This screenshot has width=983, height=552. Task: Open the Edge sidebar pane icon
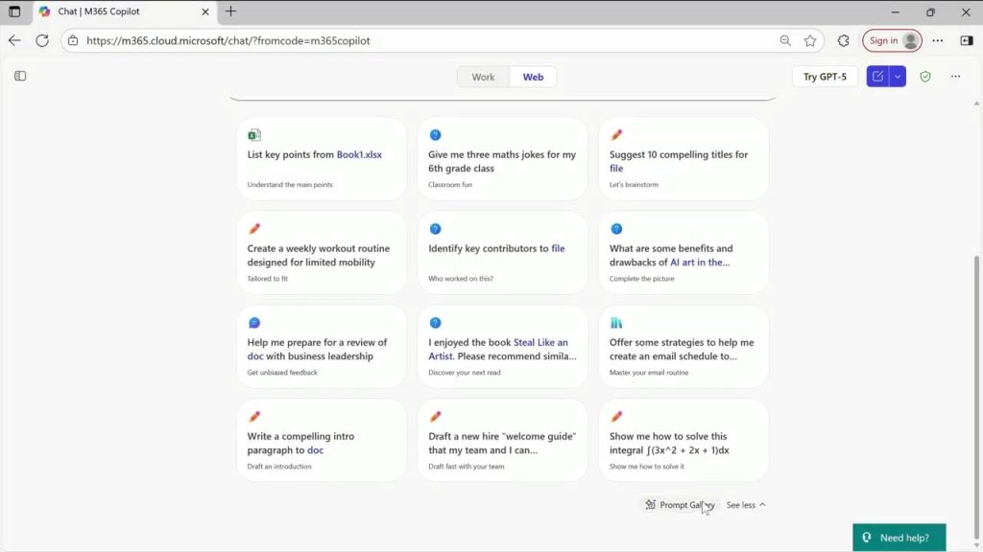[x=966, y=41]
